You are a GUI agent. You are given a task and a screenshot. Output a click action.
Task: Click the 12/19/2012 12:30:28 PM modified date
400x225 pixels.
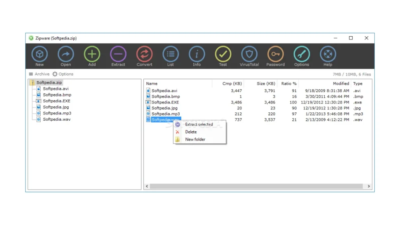click(325, 102)
